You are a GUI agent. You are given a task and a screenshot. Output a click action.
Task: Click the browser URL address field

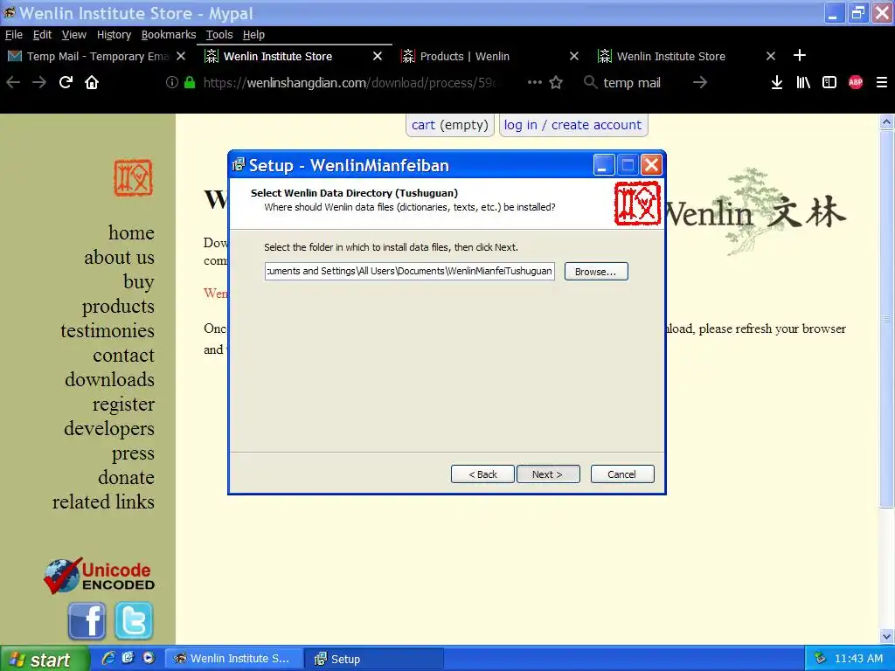click(x=350, y=83)
